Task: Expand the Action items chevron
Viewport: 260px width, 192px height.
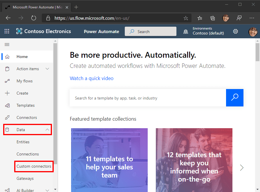Action: tap(47, 69)
